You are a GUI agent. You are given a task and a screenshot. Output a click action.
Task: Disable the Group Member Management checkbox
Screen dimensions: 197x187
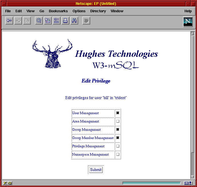point(118,138)
